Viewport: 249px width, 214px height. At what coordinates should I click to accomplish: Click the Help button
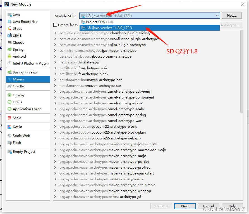tap(232, 206)
